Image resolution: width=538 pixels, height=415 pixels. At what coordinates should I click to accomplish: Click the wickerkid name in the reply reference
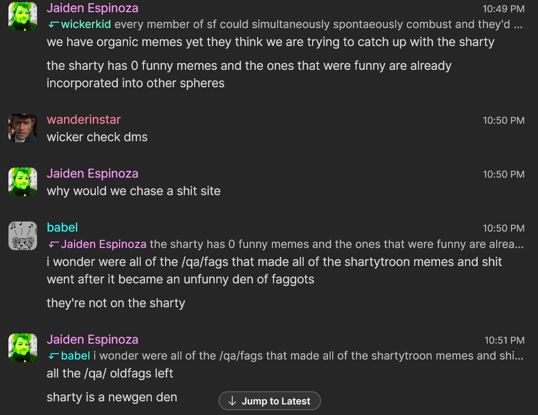(85, 24)
